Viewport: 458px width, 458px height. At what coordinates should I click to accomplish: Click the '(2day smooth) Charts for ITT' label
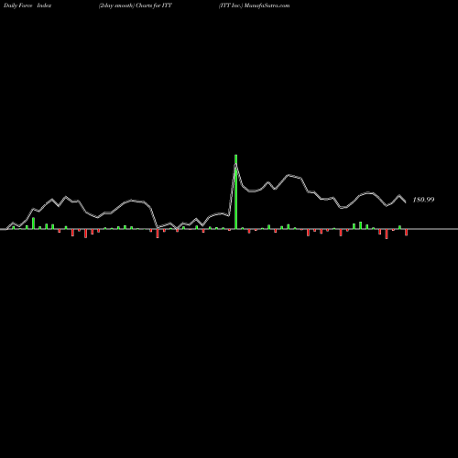pos(136,5)
